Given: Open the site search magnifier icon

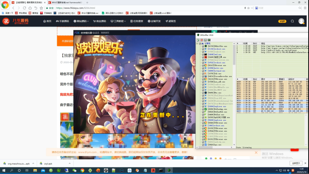Looking at the screenshot, I should click(292, 21).
